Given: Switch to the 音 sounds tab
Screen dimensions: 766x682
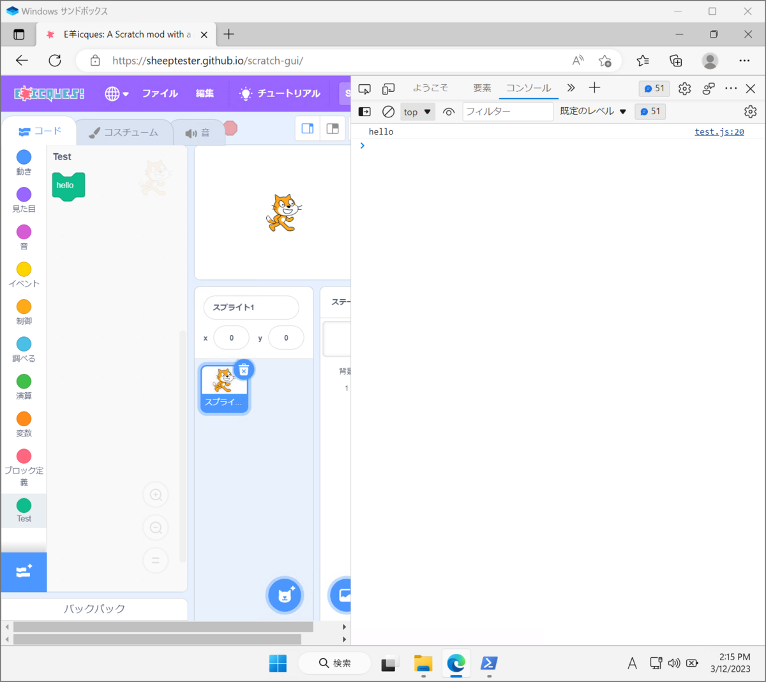Looking at the screenshot, I should pyautogui.click(x=198, y=133).
